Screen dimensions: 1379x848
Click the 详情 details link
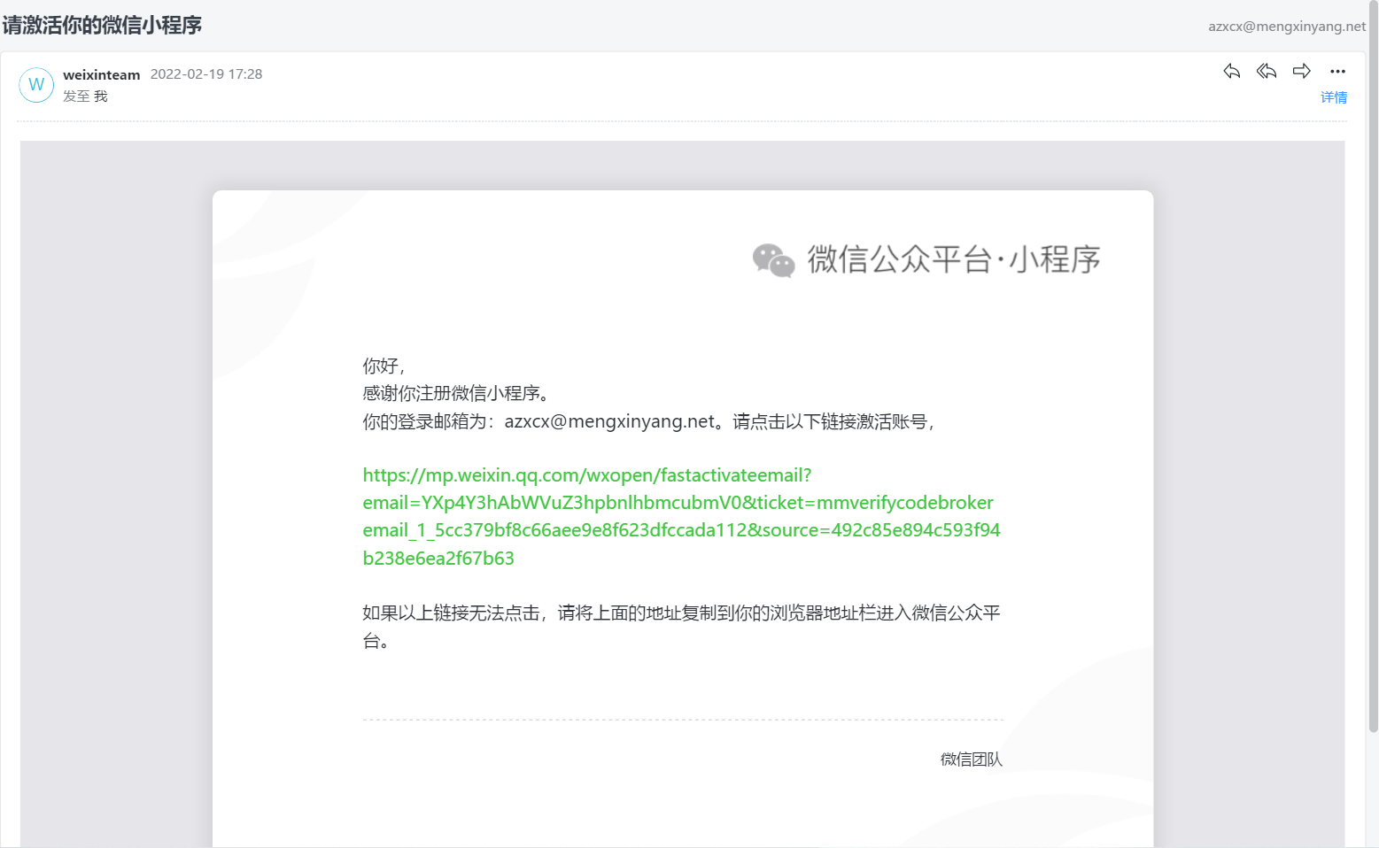point(1334,97)
